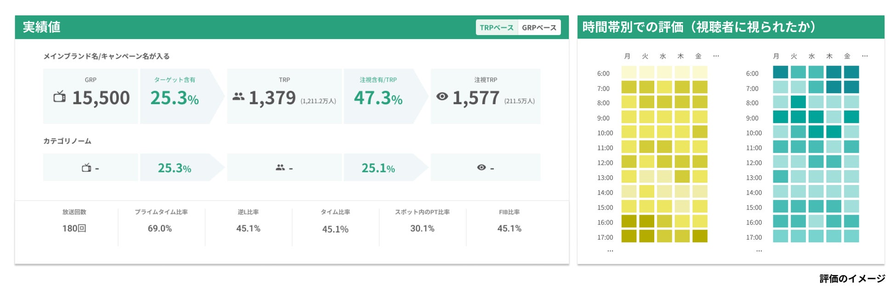
Task: Show more hours below 17:00 in yellow heatmap
Action: (x=610, y=251)
